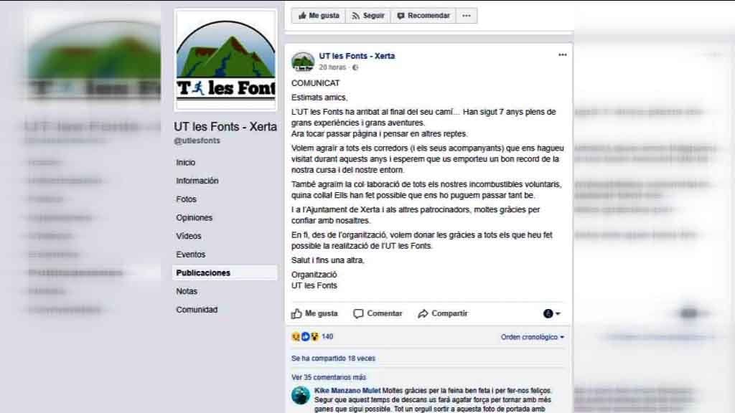Open the page's three-dot more options button

[x=467, y=16]
